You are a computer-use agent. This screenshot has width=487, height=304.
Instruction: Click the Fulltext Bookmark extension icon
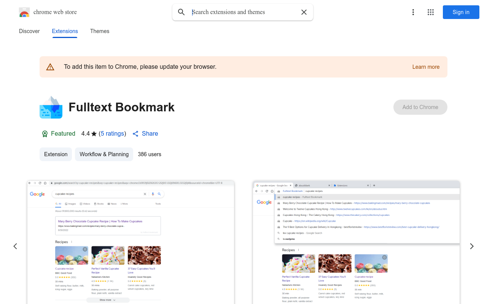tap(51, 107)
